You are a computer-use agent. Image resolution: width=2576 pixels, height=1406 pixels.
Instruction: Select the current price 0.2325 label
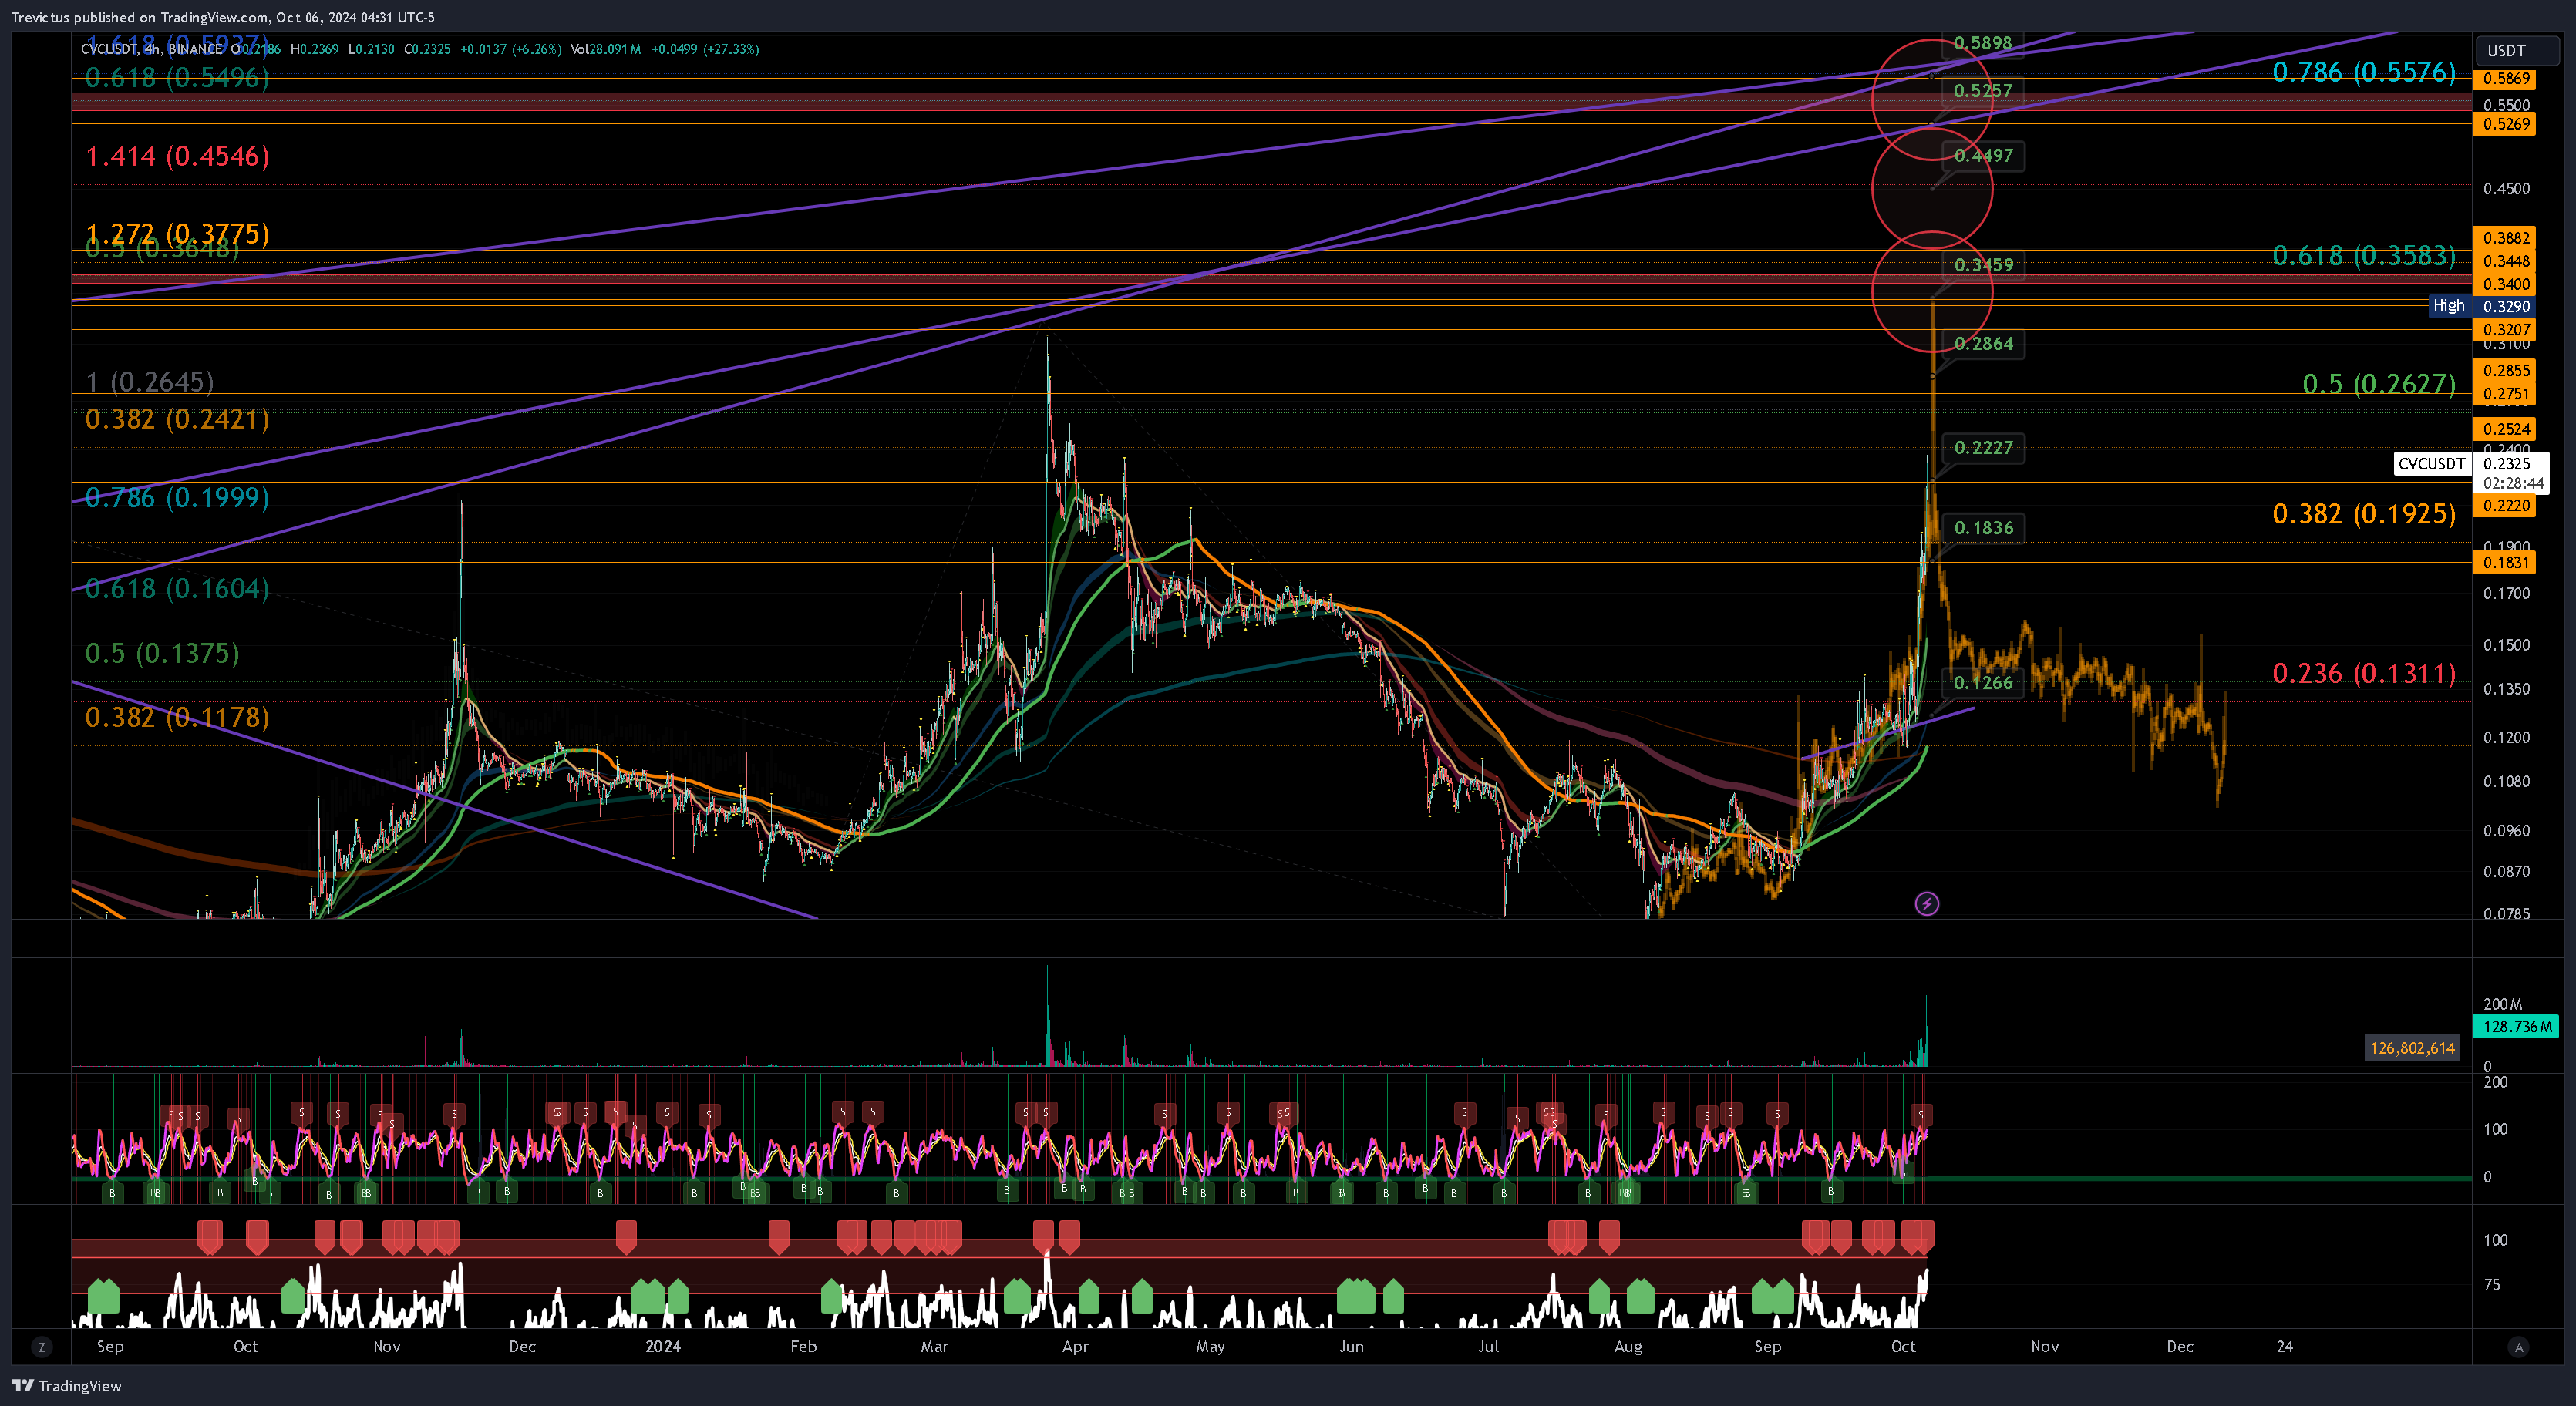pos(2508,463)
